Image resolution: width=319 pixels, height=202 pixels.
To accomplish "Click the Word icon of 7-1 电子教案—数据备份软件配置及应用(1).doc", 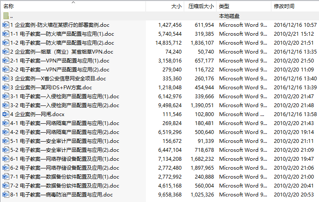I will click(6, 177).
